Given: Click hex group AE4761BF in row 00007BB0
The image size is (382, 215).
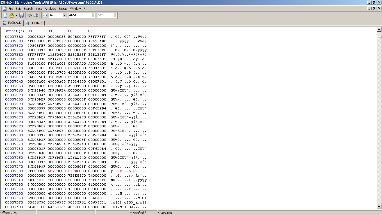Looking at the screenshot, I should pyautogui.click(x=97, y=41).
